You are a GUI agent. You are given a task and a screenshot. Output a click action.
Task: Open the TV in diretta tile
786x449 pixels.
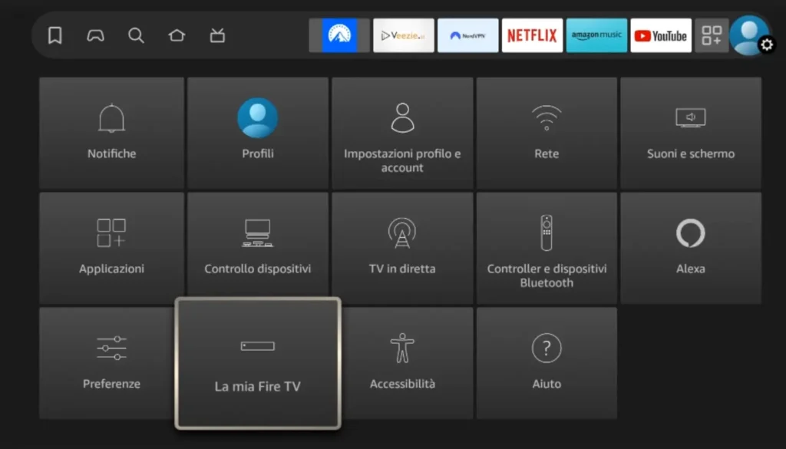coord(402,248)
